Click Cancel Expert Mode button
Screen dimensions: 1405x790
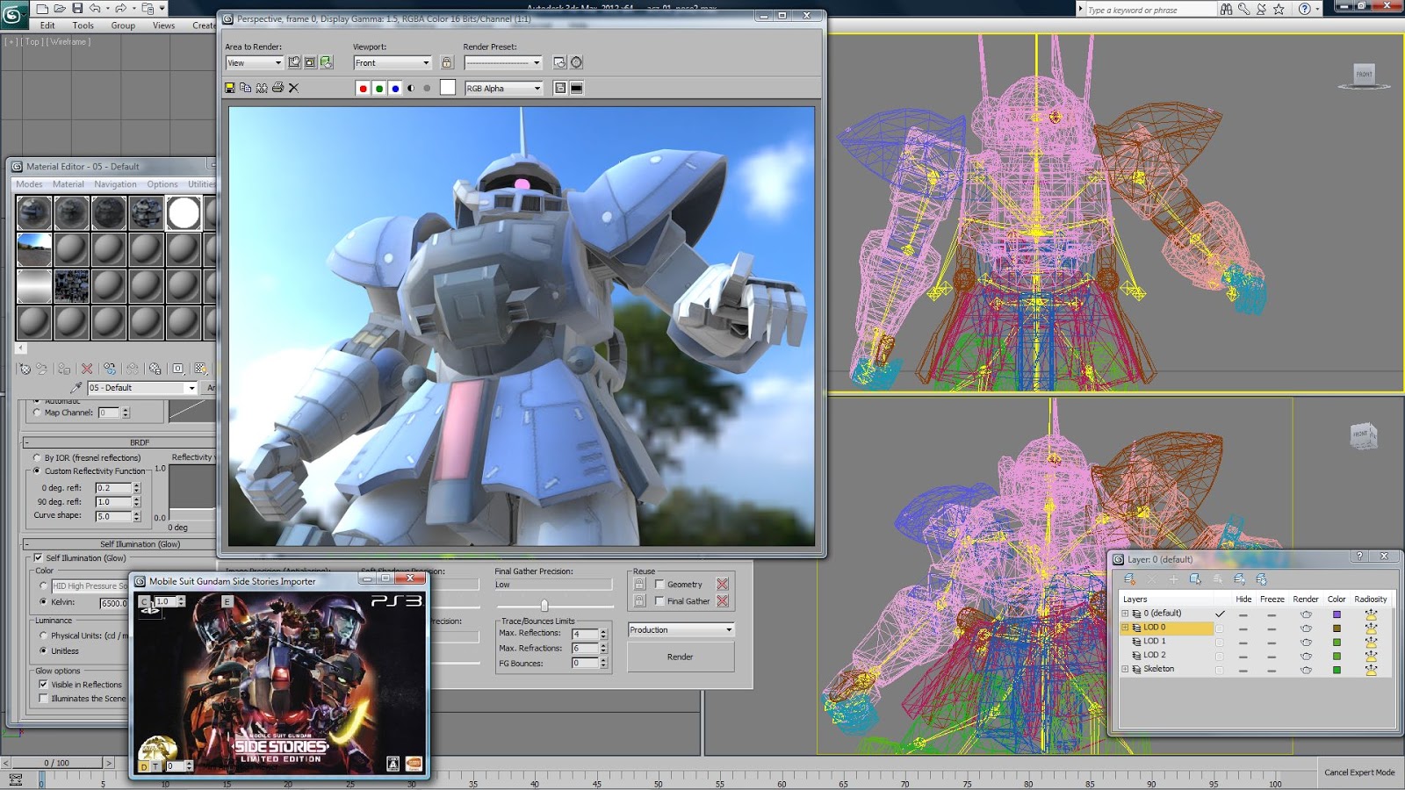tap(1358, 772)
